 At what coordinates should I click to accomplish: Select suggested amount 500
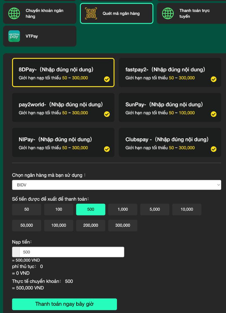click(x=91, y=209)
